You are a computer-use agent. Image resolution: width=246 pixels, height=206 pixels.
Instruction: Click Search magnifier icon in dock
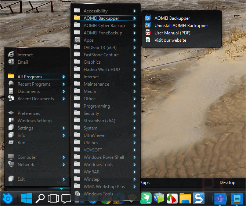(40, 198)
